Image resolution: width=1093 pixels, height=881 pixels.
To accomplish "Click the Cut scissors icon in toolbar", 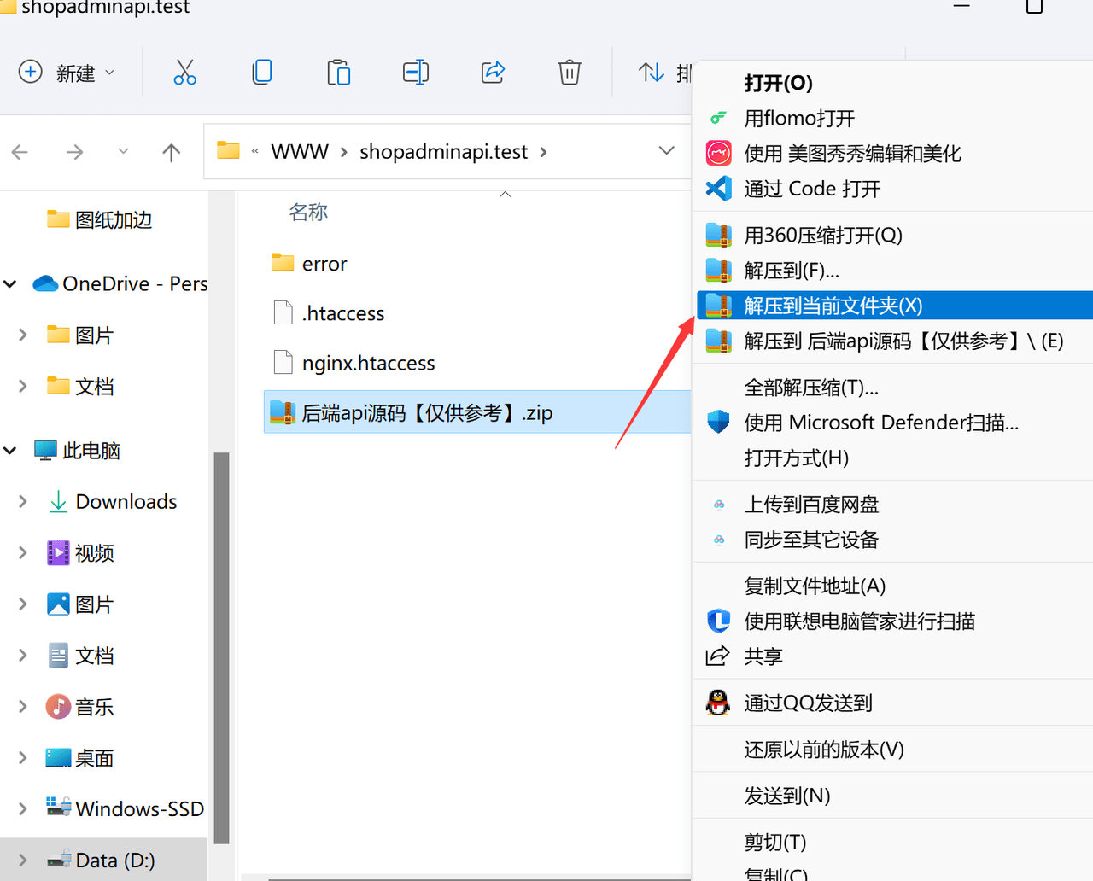I will (x=184, y=73).
